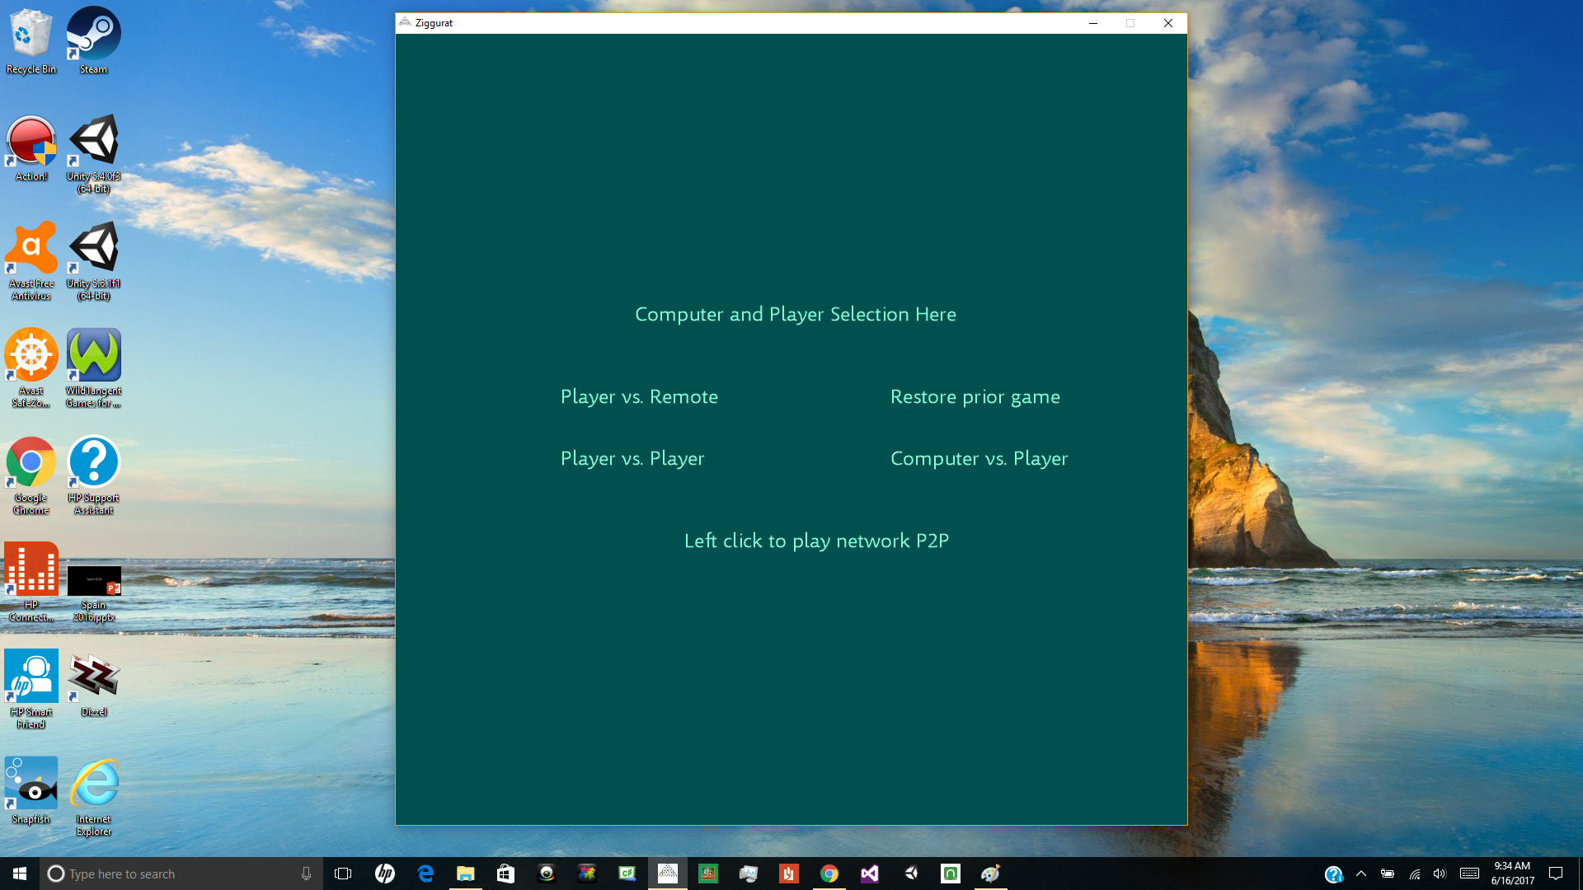Click the system clock display area
1583x890 pixels.
(1510, 873)
